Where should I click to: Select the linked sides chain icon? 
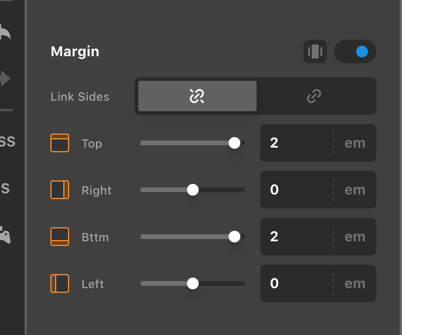[314, 96]
